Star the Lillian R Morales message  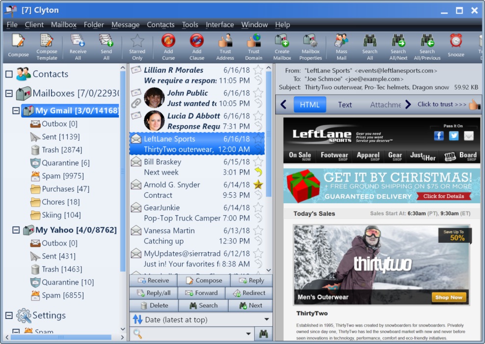click(x=258, y=70)
